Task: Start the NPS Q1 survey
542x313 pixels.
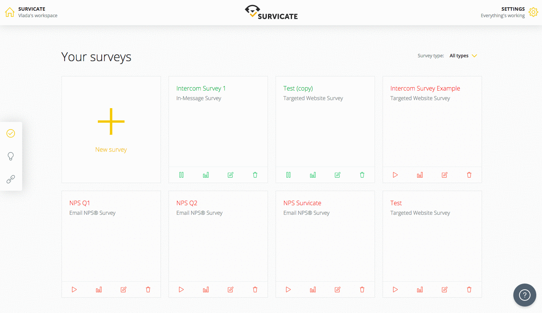Action: pos(75,290)
